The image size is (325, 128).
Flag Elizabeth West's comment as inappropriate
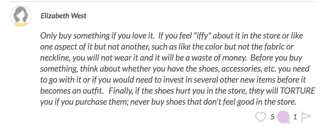coord(306,117)
